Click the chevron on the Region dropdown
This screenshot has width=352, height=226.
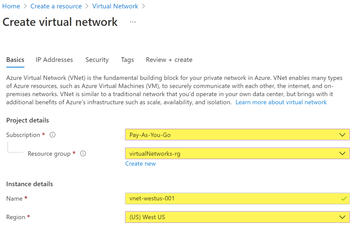(x=342, y=217)
